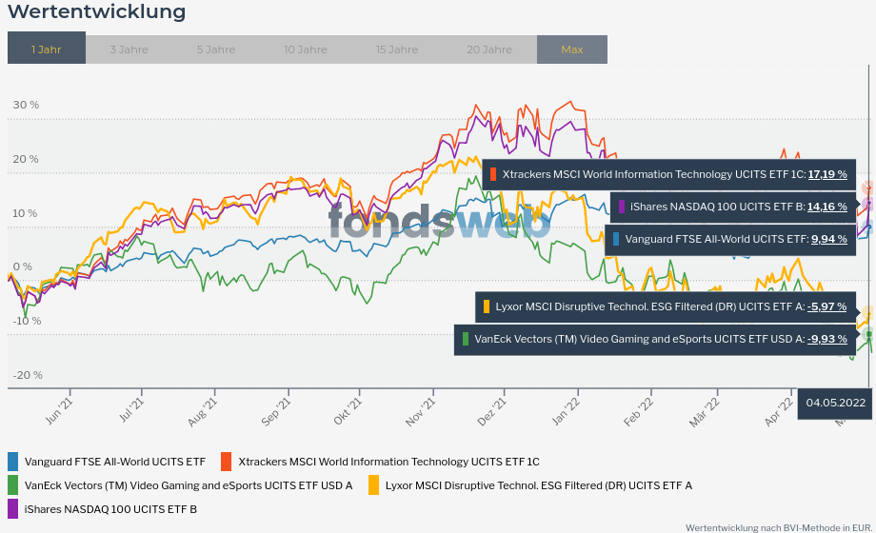Image resolution: width=876 pixels, height=533 pixels.
Task: Select the 1 Jahr time range tab
Action: [x=46, y=49]
